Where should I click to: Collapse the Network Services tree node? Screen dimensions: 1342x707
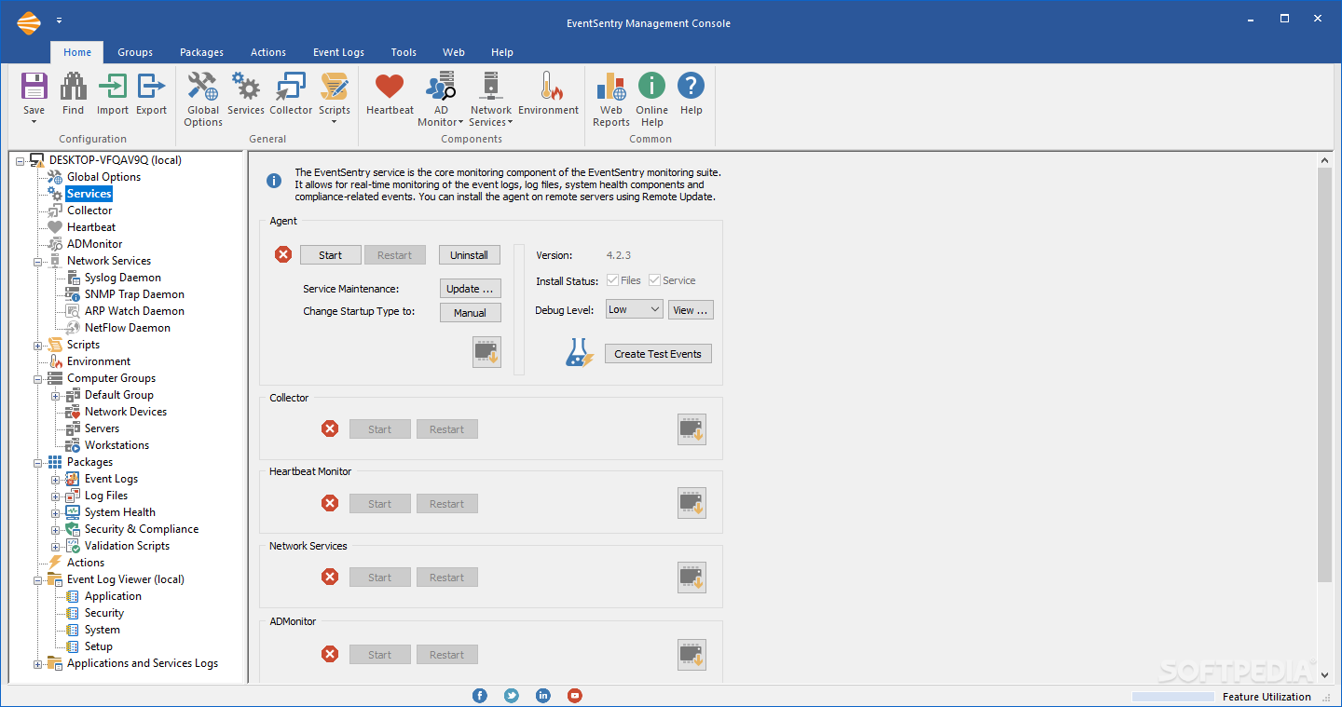(x=39, y=261)
